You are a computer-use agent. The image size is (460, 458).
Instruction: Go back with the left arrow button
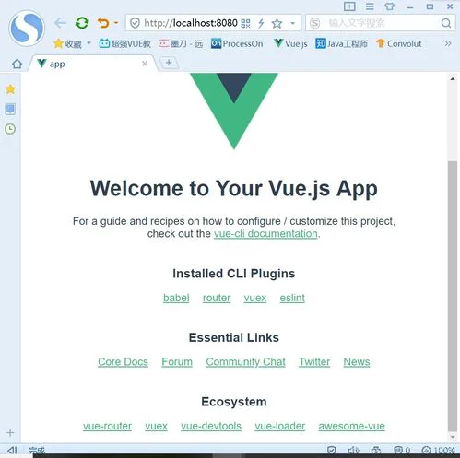click(60, 23)
